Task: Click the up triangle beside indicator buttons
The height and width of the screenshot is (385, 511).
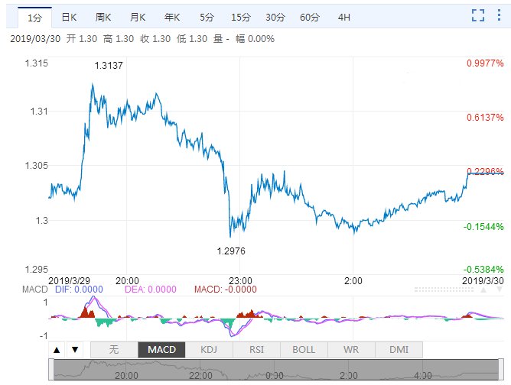Action: [x=57, y=350]
